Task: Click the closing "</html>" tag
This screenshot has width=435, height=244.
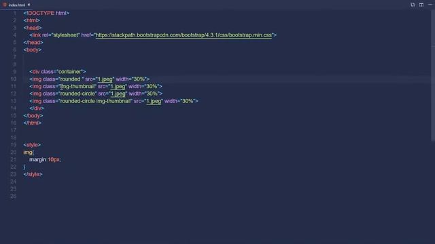Action: coord(33,123)
